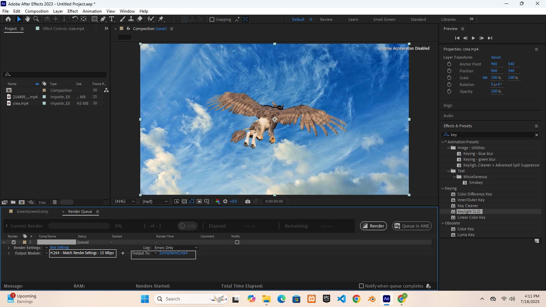Viewport: 546px width, 307px height.
Task: Select the Rotation tool
Action: click(75, 19)
